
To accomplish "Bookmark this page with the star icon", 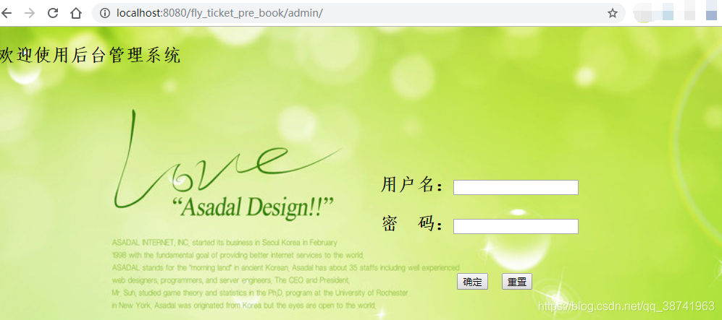I will (612, 13).
